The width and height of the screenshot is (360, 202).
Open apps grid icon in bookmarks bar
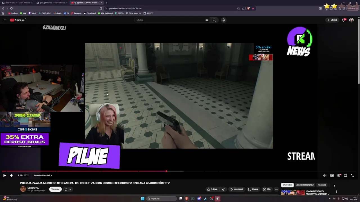pos(3,13)
